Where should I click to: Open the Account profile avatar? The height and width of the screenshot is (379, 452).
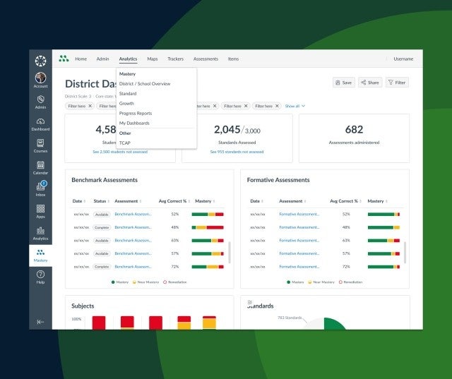click(40, 78)
